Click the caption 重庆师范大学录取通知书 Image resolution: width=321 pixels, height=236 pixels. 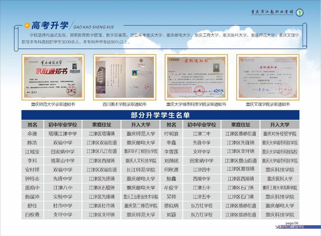(x=53, y=104)
